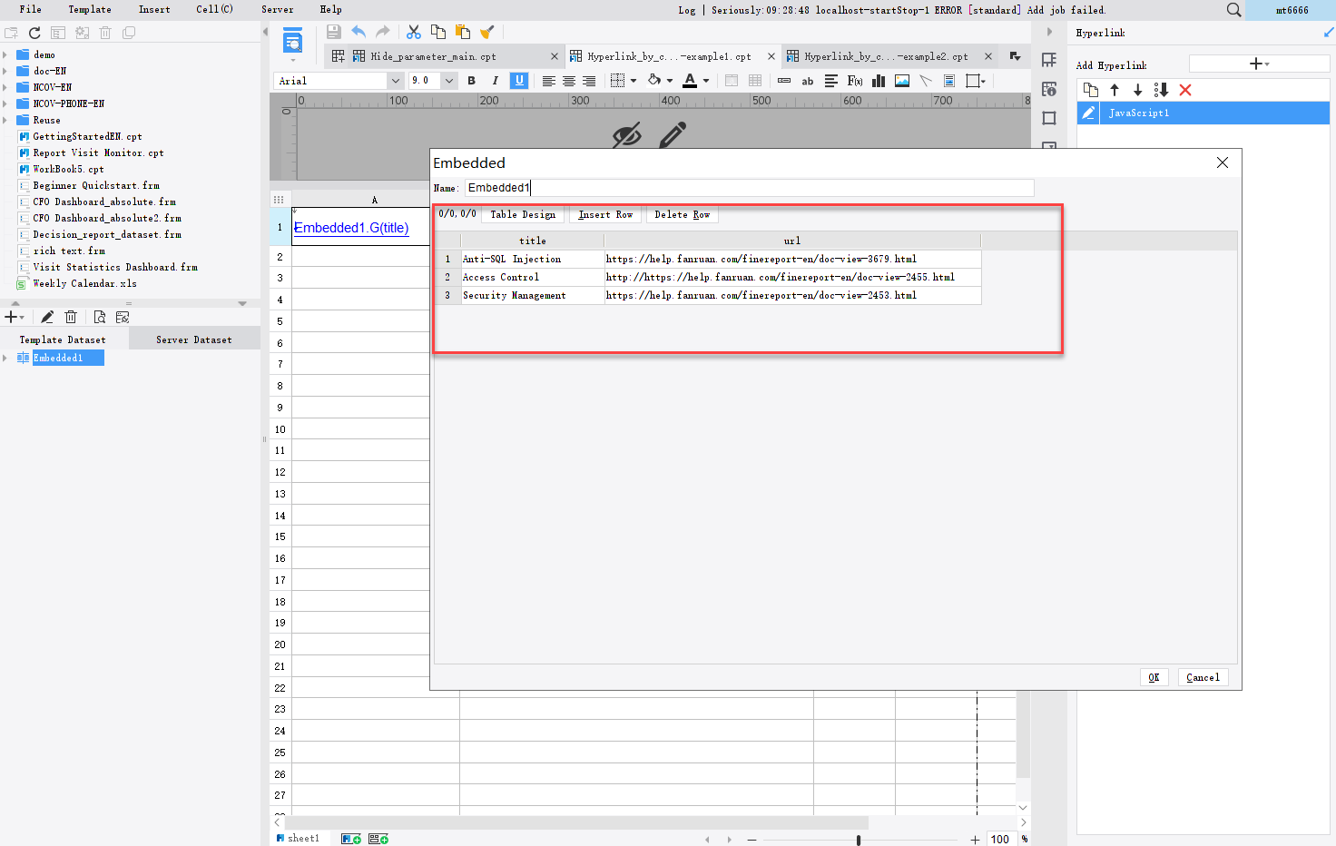Open the 9.0 font size dropdown
Image resolution: width=1336 pixels, height=846 pixels.
pyautogui.click(x=449, y=81)
